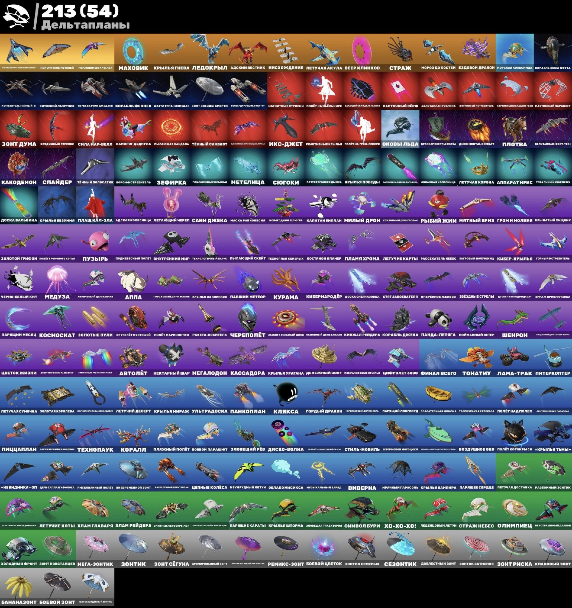Click the Дельтапланы category title
The height and width of the screenshot is (608, 572).
[85, 25]
